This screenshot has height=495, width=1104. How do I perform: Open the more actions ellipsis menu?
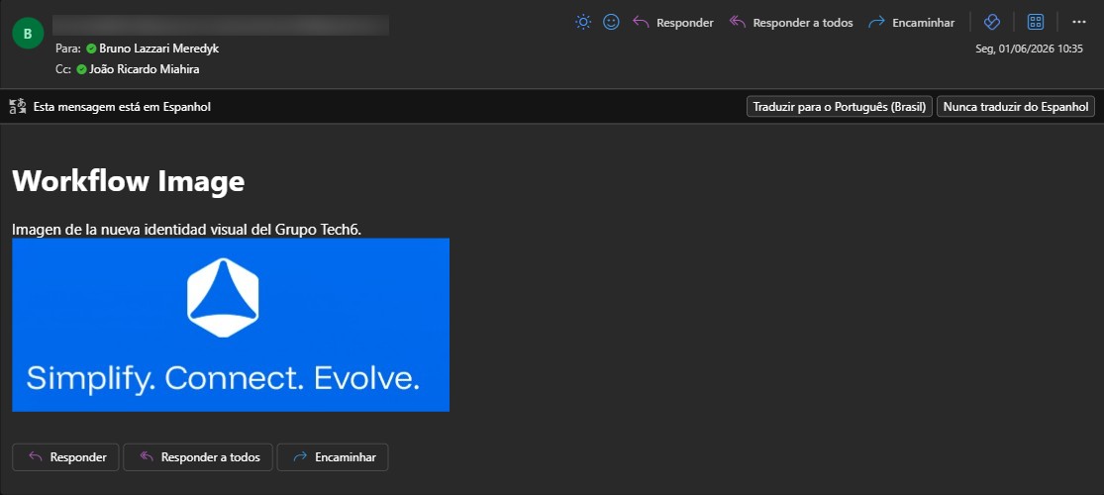pos(1078,23)
